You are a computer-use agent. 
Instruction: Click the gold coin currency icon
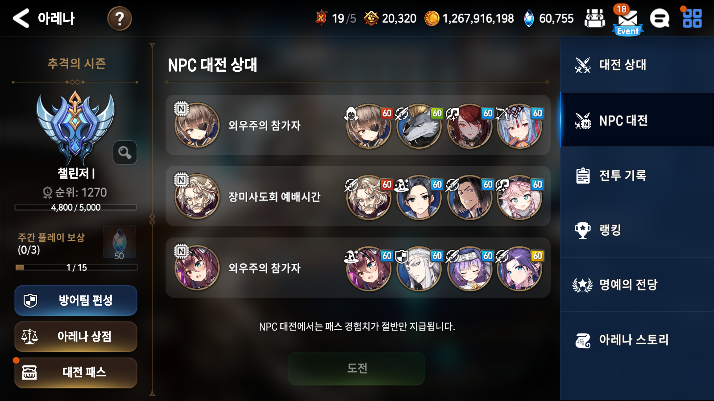432,19
